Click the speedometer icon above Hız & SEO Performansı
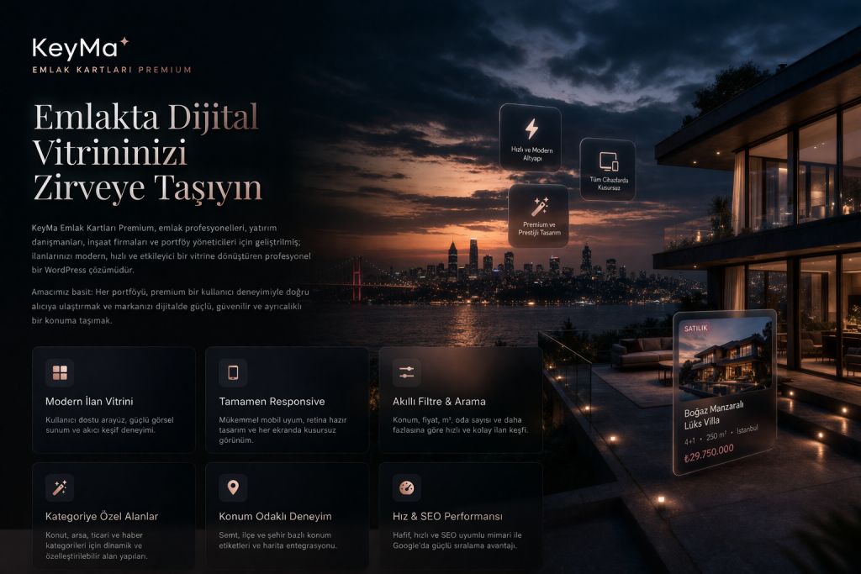 pos(406,487)
